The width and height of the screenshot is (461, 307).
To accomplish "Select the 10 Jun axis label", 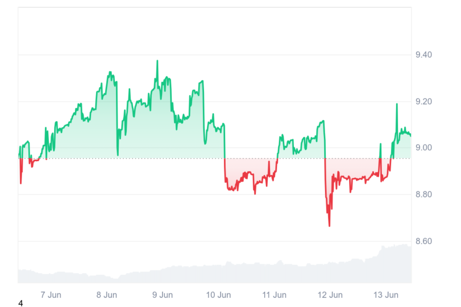I will 219,295.
